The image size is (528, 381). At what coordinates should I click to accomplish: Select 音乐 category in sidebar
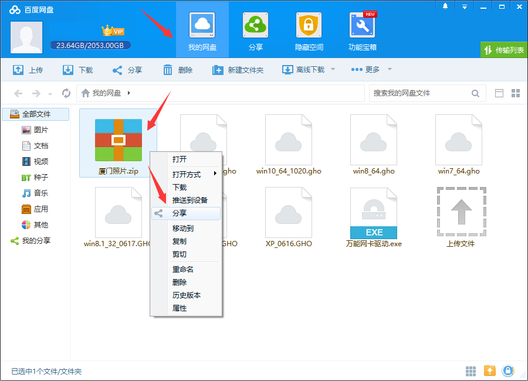click(x=35, y=193)
